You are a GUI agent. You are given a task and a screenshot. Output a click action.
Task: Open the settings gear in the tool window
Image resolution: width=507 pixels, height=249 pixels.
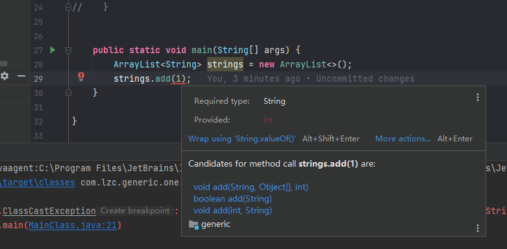point(5,77)
